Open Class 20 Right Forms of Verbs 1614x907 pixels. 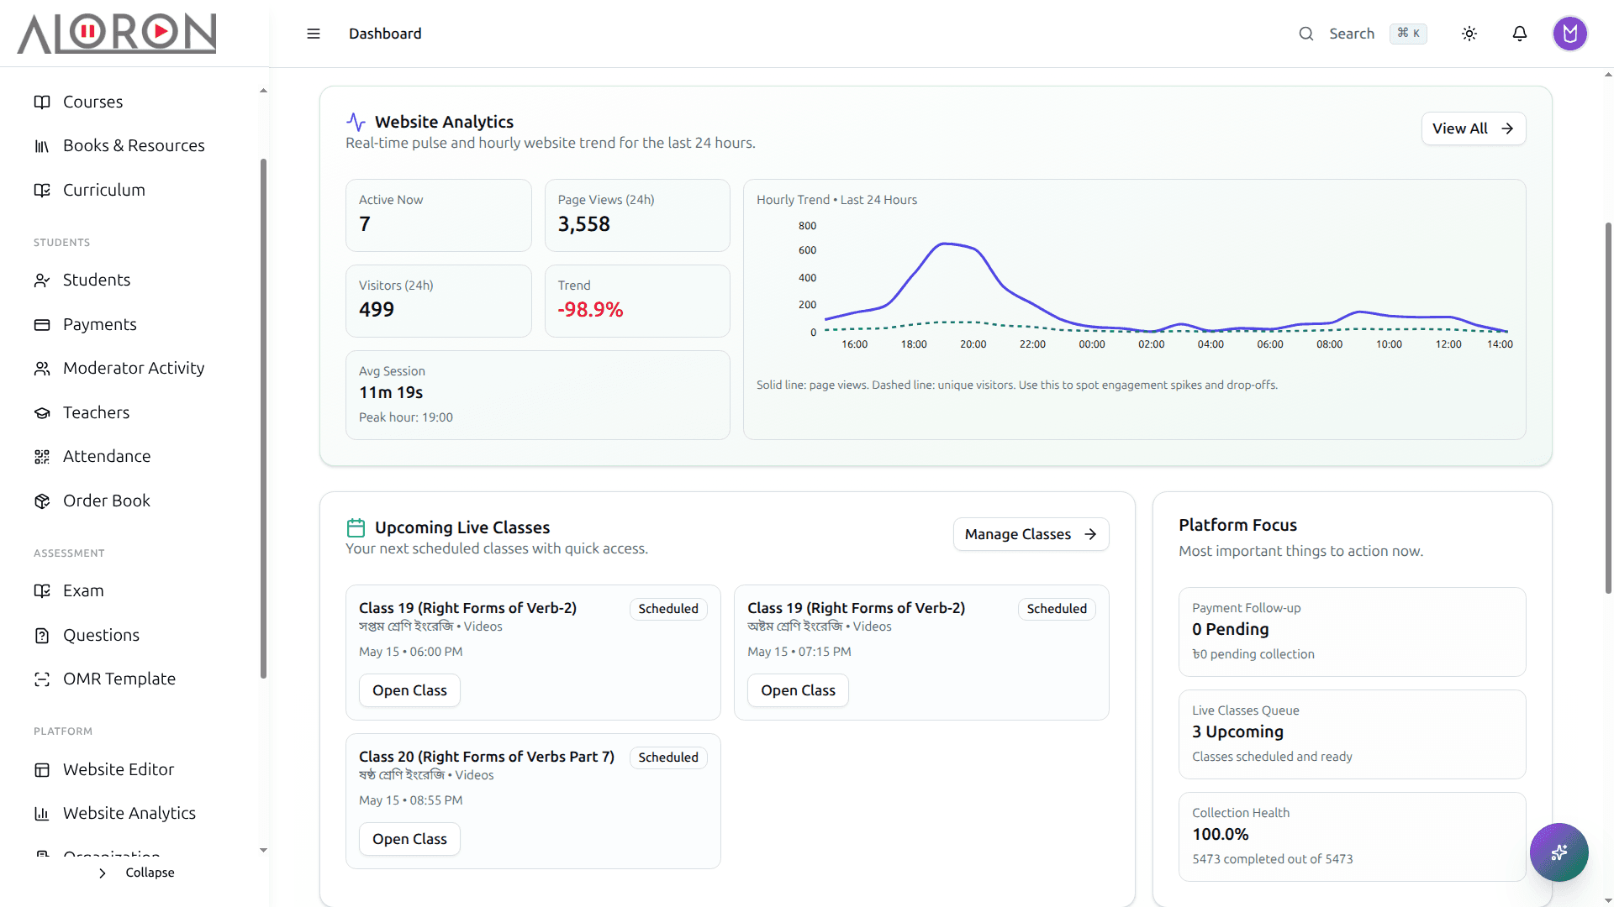[x=409, y=839]
